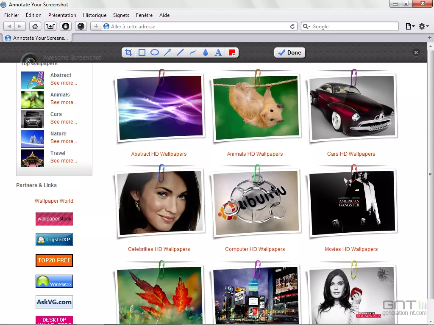
Task: Select the rectangle shape tool
Action: pyautogui.click(x=142, y=52)
